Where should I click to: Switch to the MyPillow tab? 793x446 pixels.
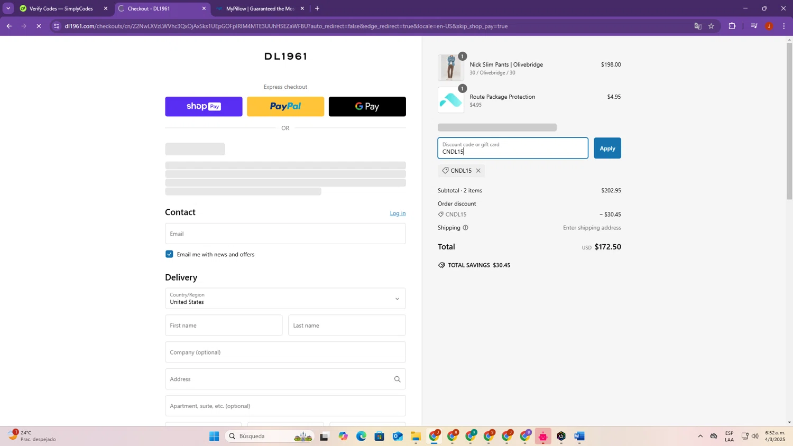(260, 8)
